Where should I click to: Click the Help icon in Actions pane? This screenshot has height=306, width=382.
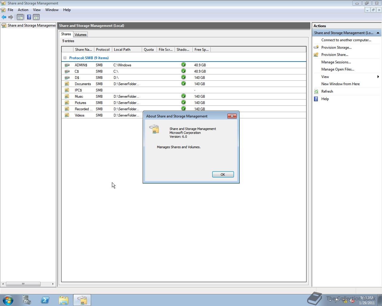[316, 99]
